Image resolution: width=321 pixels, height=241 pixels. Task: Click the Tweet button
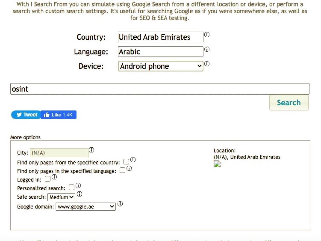[x=26, y=115]
